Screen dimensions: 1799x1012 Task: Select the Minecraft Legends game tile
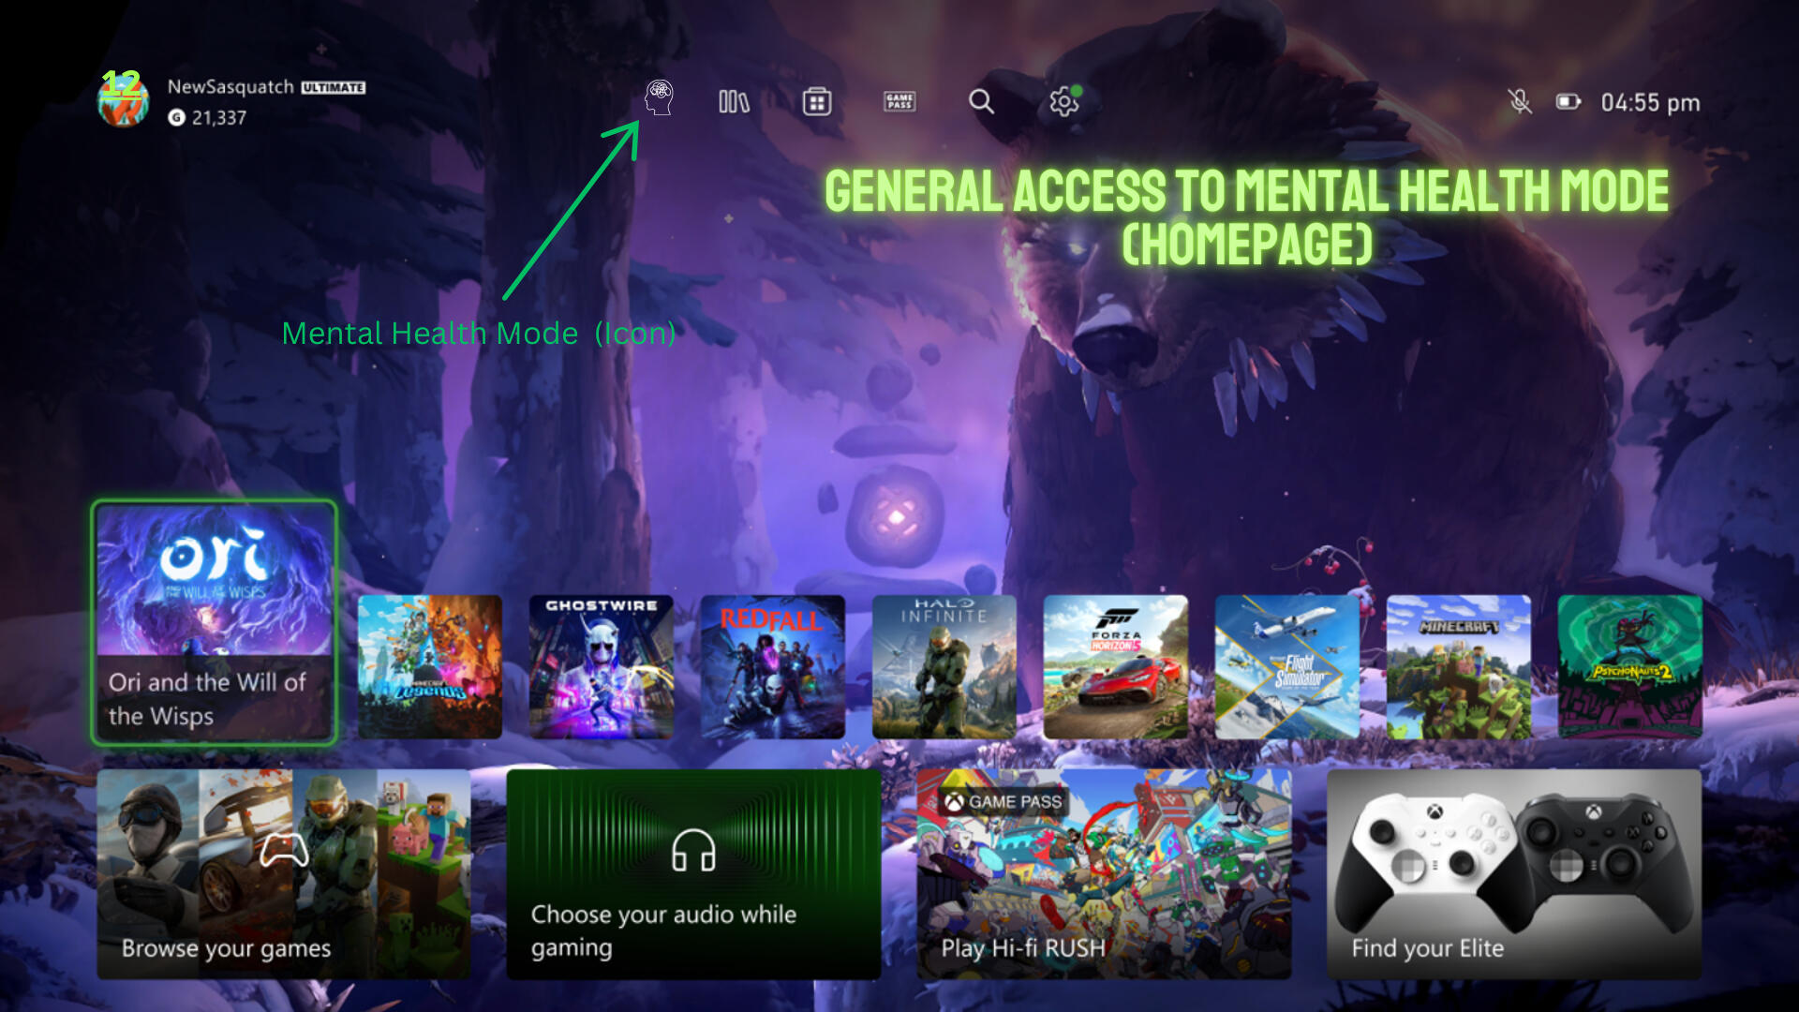coord(429,666)
